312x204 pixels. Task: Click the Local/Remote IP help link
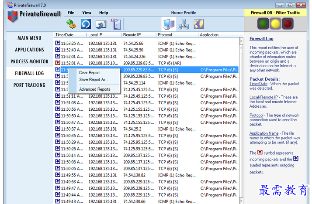point(263,97)
